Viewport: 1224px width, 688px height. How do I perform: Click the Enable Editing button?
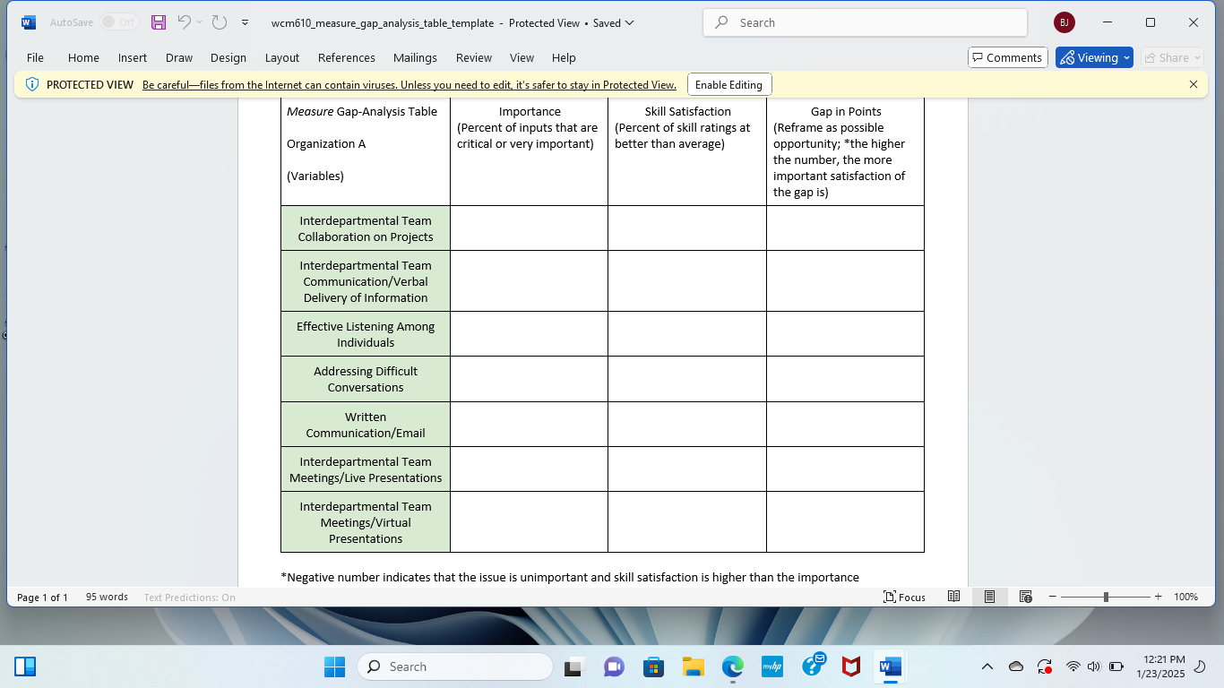click(x=728, y=83)
